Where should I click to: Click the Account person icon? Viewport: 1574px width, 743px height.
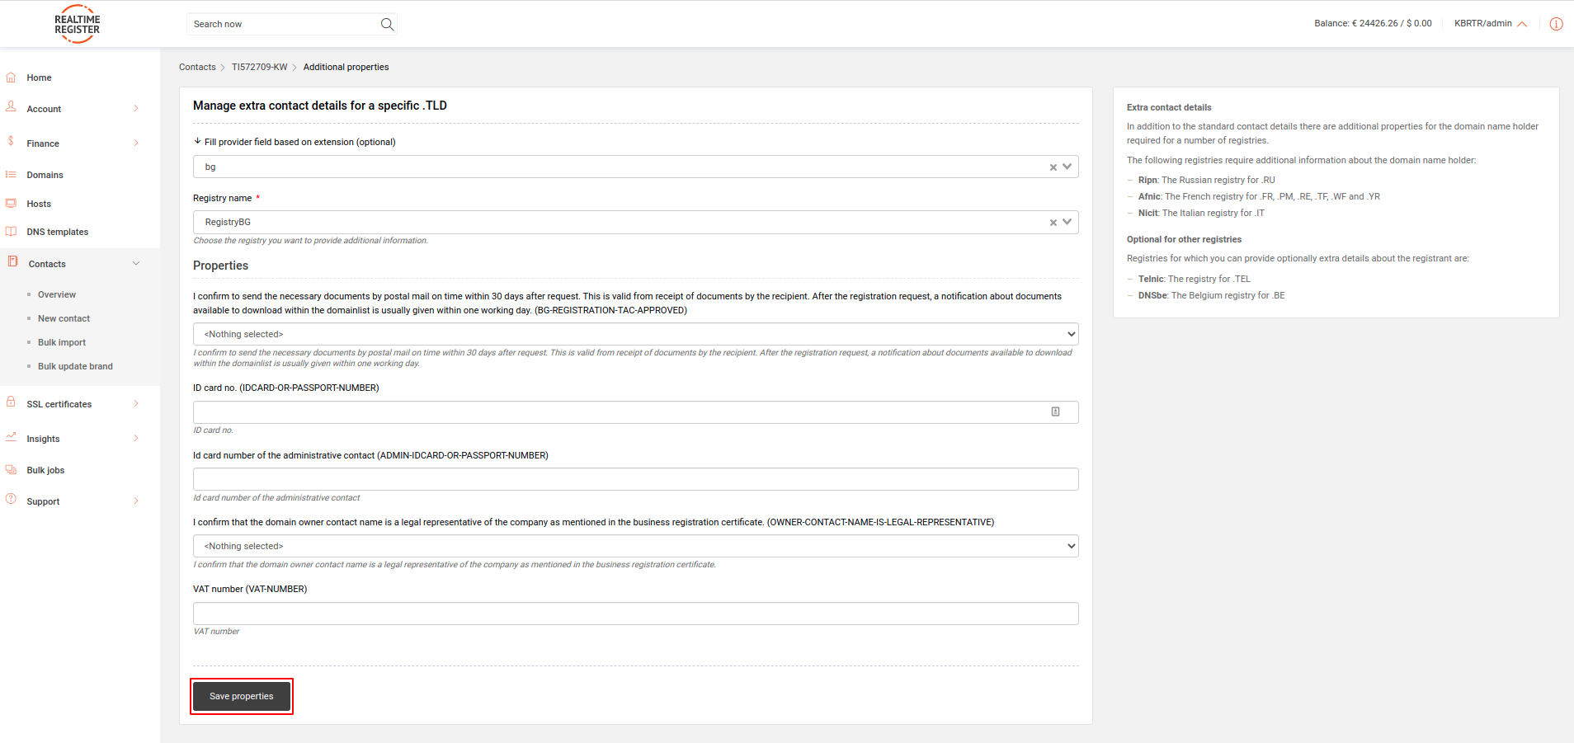[x=11, y=107]
